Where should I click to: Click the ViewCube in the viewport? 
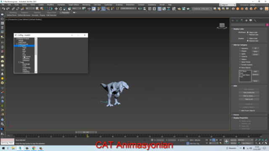222,26
